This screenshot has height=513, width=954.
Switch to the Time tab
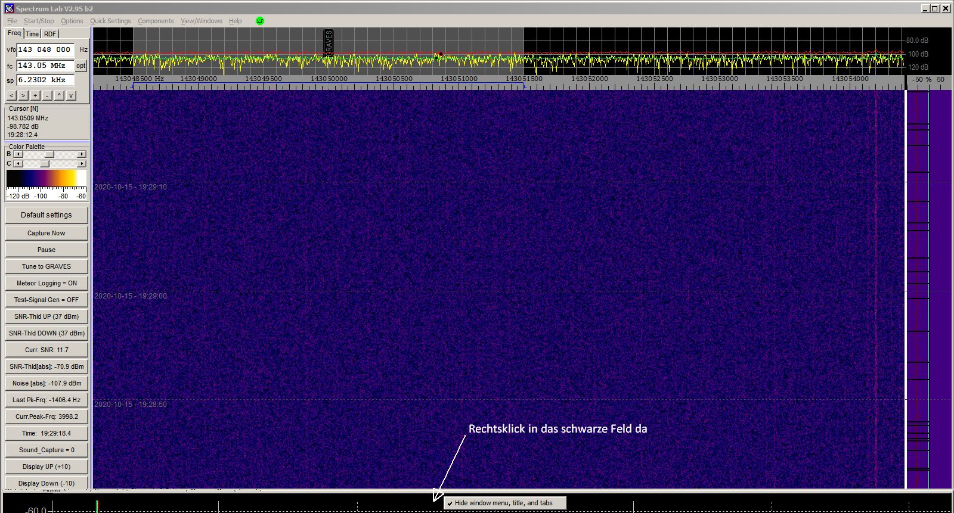point(32,34)
